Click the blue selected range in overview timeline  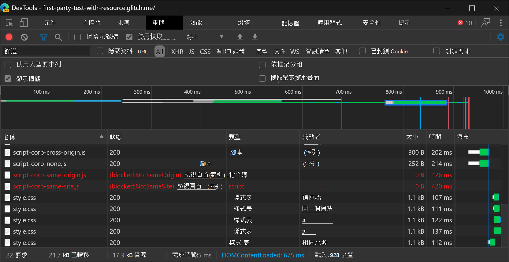(x=416, y=102)
